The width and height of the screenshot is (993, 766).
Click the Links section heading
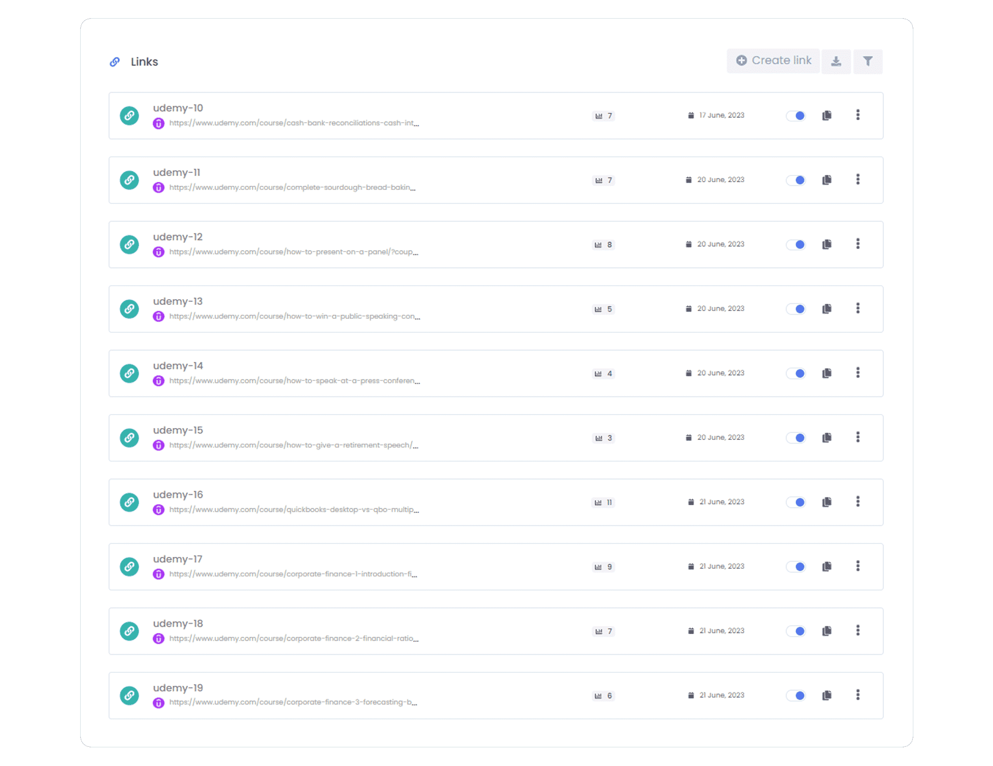(x=144, y=62)
